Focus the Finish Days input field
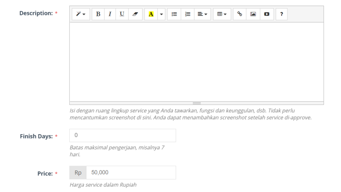Screen dimensions: 341x192 123,136
